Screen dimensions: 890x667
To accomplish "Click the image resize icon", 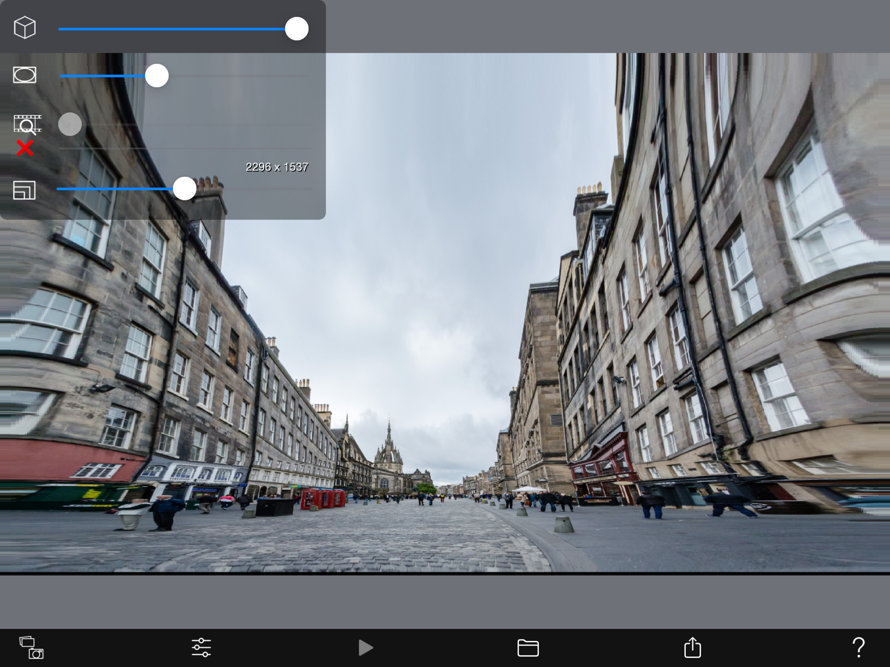I will coord(24,190).
